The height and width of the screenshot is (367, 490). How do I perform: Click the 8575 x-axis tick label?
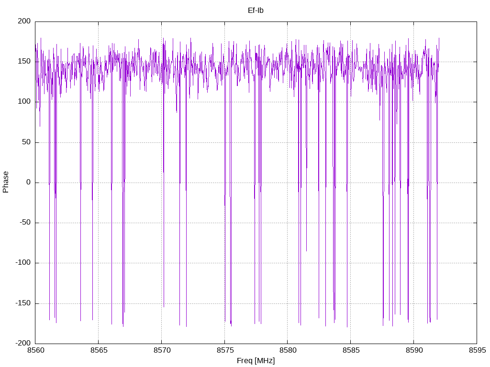pyautogui.click(x=225, y=350)
